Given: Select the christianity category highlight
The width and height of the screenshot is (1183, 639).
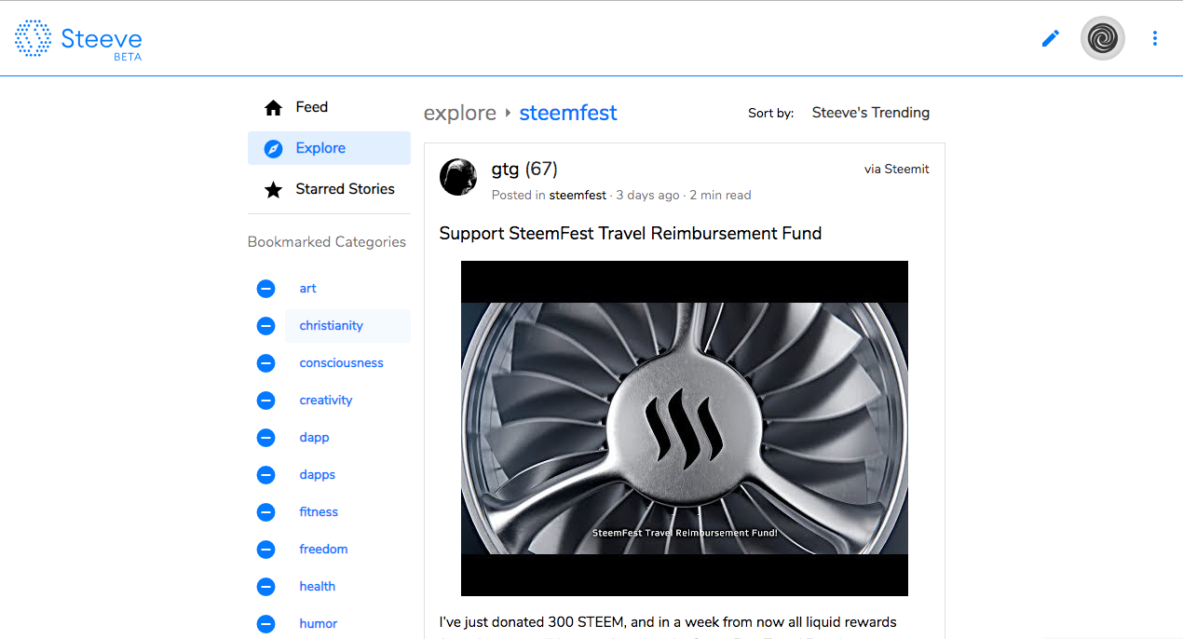Looking at the screenshot, I should pos(331,325).
